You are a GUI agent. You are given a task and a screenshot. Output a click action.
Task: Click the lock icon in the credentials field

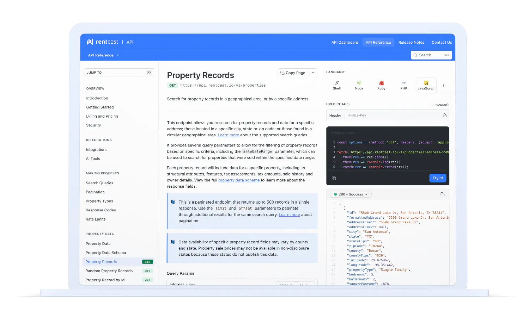pos(444,116)
